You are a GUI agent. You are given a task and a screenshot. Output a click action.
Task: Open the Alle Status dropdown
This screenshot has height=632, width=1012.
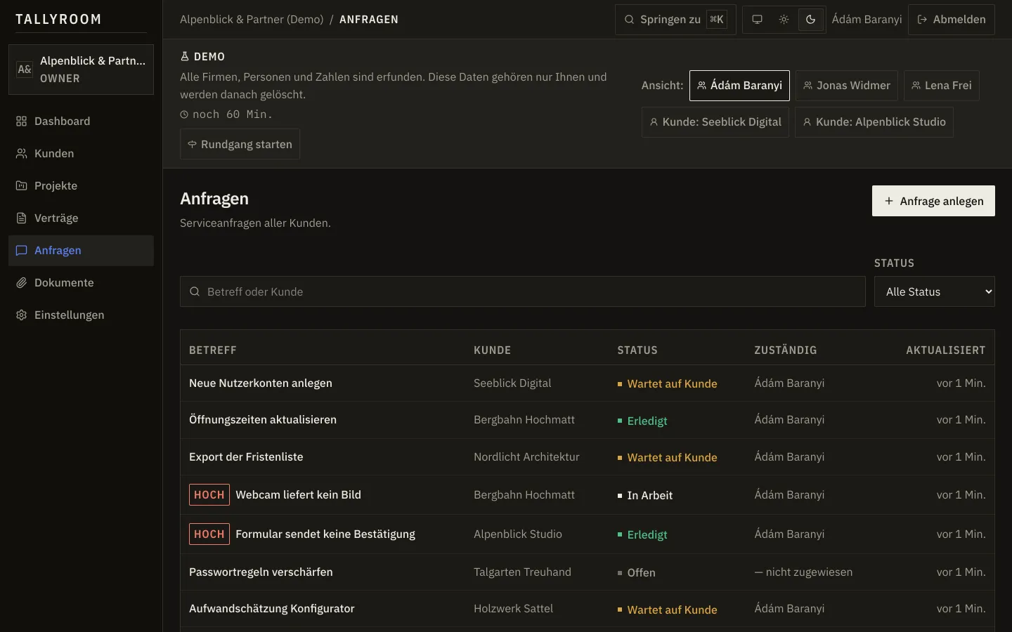[x=934, y=291]
